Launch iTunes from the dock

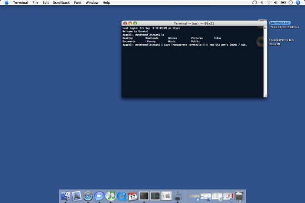[x=111, y=196]
